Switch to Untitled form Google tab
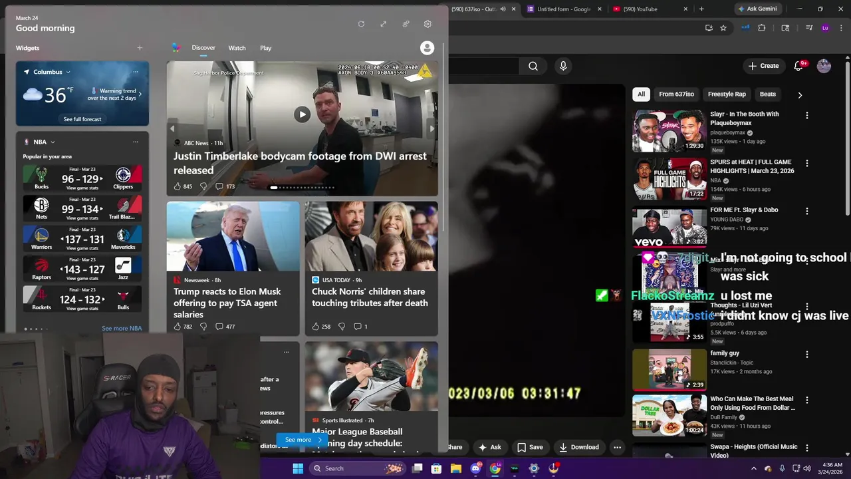This screenshot has height=479, width=851. pyautogui.click(x=563, y=9)
